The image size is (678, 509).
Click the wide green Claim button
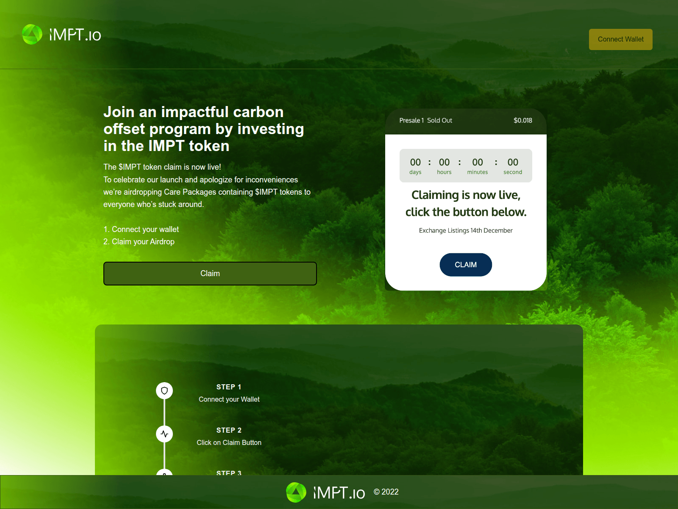point(210,274)
